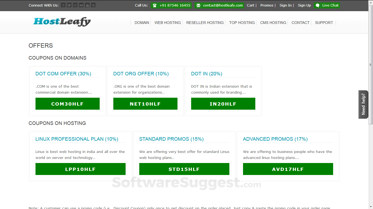Click the COM30HLF coupon button
Viewport: 373px width, 209px height.
pyautogui.click(x=67, y=104)
